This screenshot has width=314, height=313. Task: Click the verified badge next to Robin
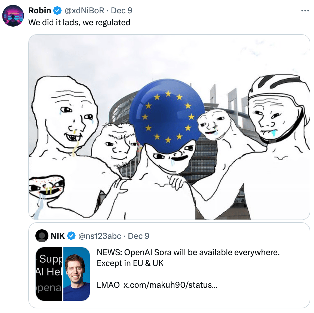tap(57, 11)
